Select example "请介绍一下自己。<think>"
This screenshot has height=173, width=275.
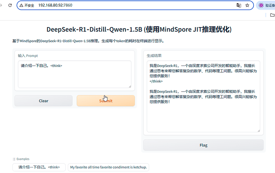click(39, 167)
